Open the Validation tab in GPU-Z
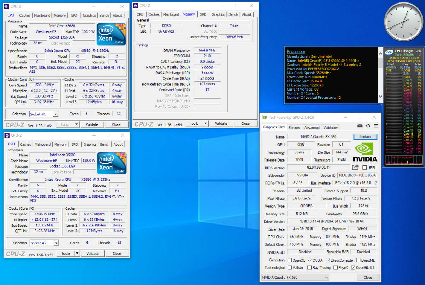 click(x=331, y=128)
